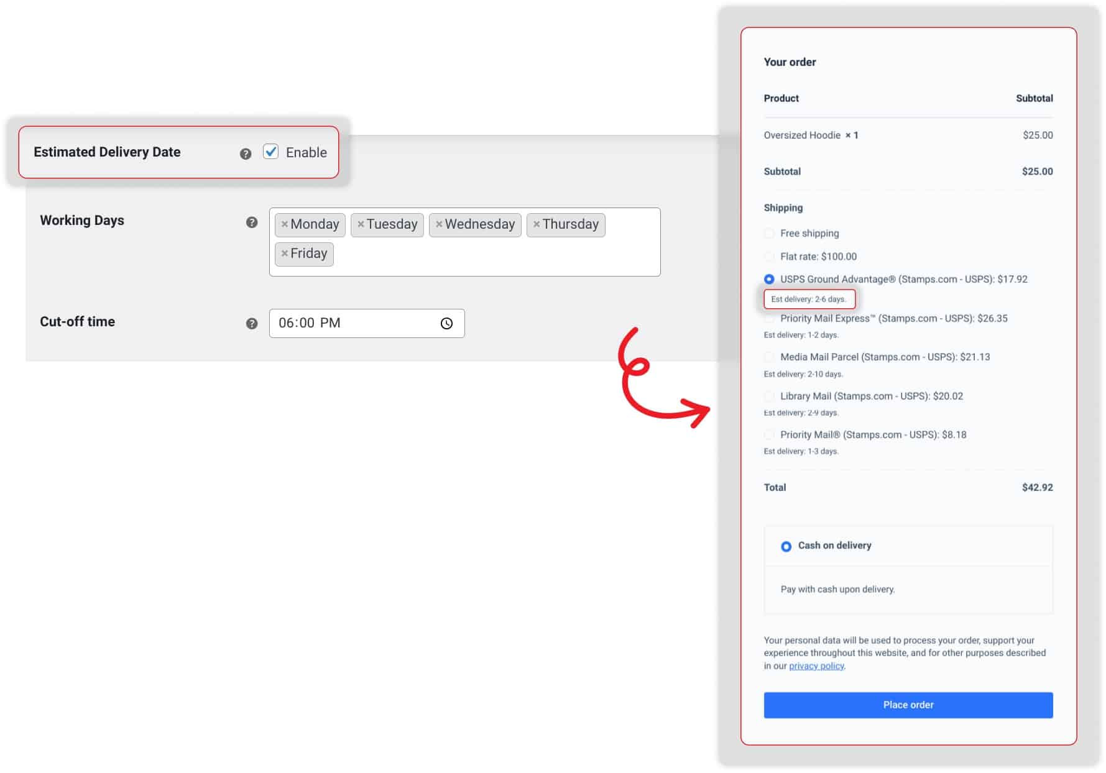Select Library Mail shipping option
Viewport: 1106px width, 773px height.
pyautogui.click(x=768, y=396)
